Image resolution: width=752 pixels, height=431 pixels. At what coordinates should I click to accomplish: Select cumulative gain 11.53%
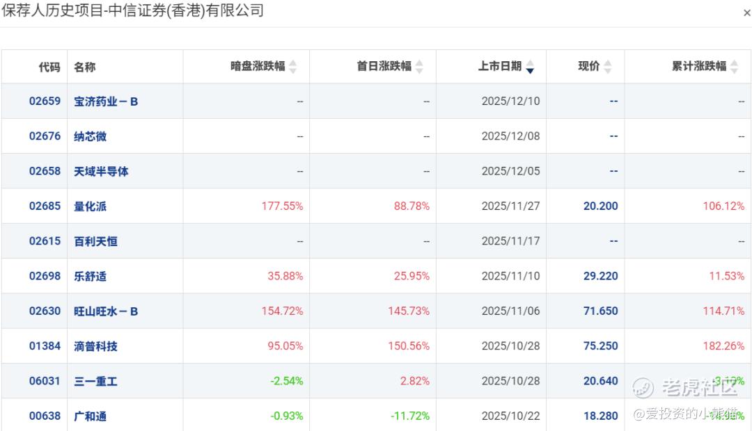pyautogui.click(x=727, y=276)
